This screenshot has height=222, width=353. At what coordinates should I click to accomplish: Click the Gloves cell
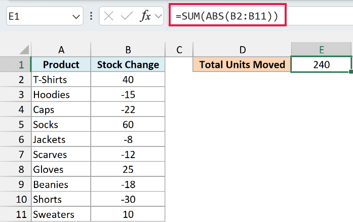(x=61, y=169)
